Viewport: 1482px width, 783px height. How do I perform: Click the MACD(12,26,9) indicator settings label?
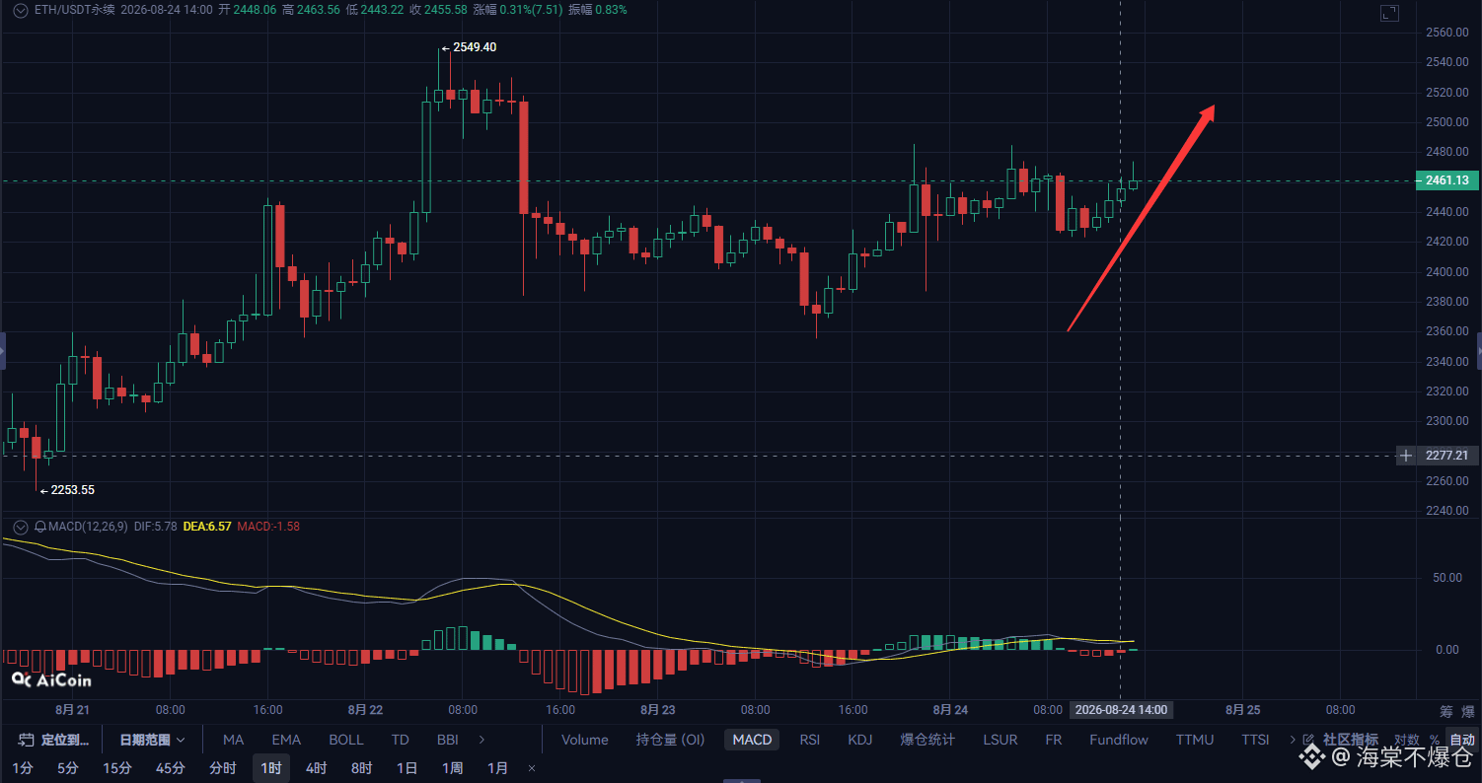[x=89, y=527]
